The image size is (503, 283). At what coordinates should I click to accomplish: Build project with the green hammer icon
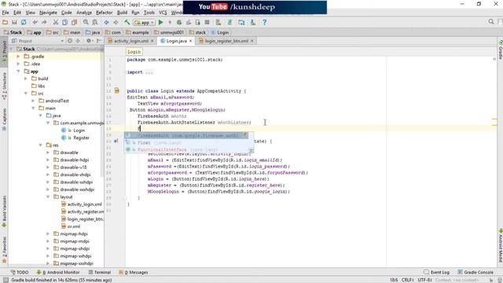tap(127, 23)
